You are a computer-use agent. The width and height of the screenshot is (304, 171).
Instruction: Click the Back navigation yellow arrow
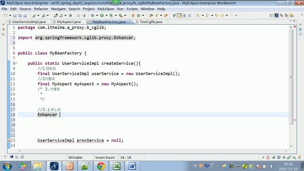222,16
